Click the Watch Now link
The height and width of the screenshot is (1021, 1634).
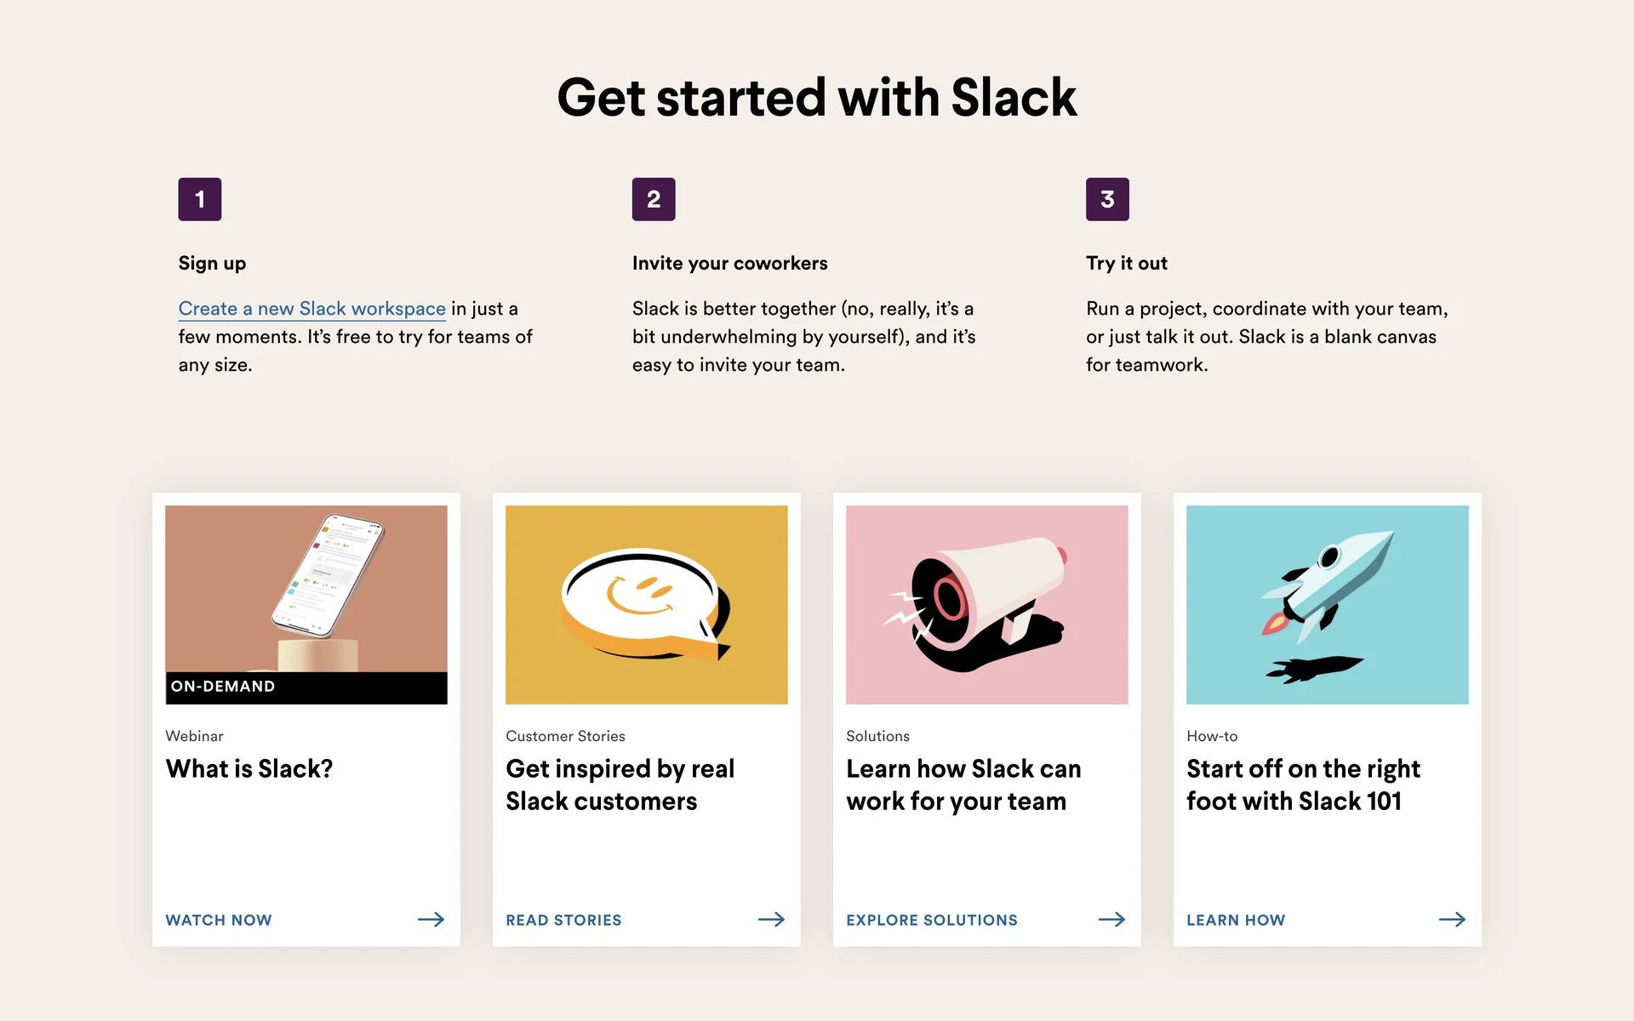point(219,920)
